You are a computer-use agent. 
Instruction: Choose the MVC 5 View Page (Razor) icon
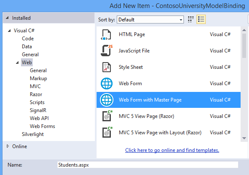coord(107,116)
